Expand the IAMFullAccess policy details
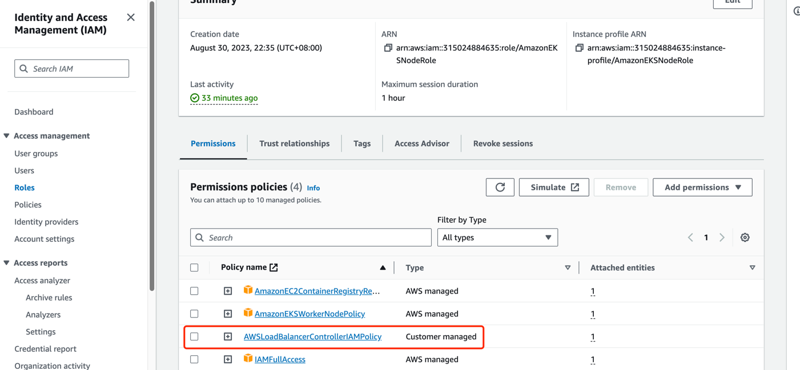Viewport: 800px width, 370px height. click(228, 360)
